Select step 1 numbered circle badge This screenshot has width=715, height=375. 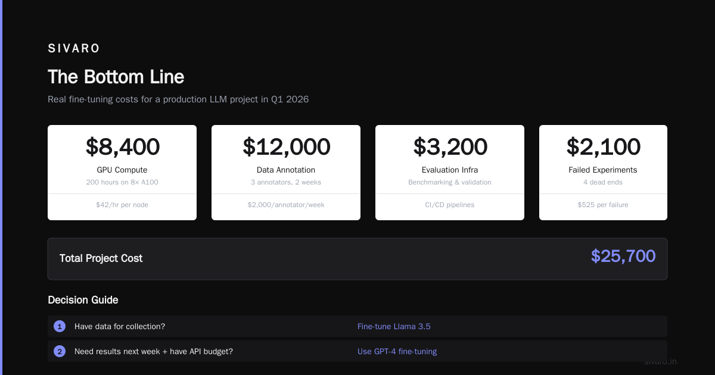(60, 326)
